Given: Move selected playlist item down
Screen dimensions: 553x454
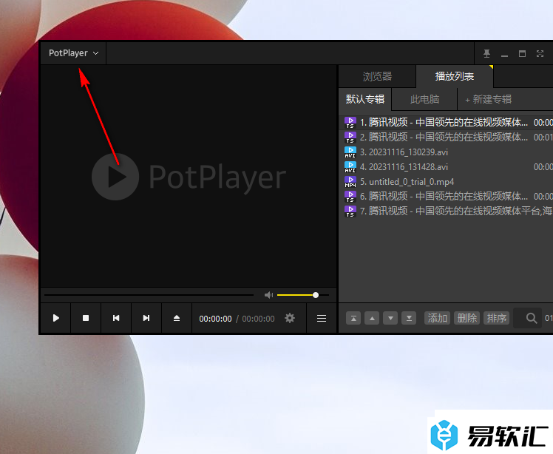Looking at the screenshot, I should point(390,318).
